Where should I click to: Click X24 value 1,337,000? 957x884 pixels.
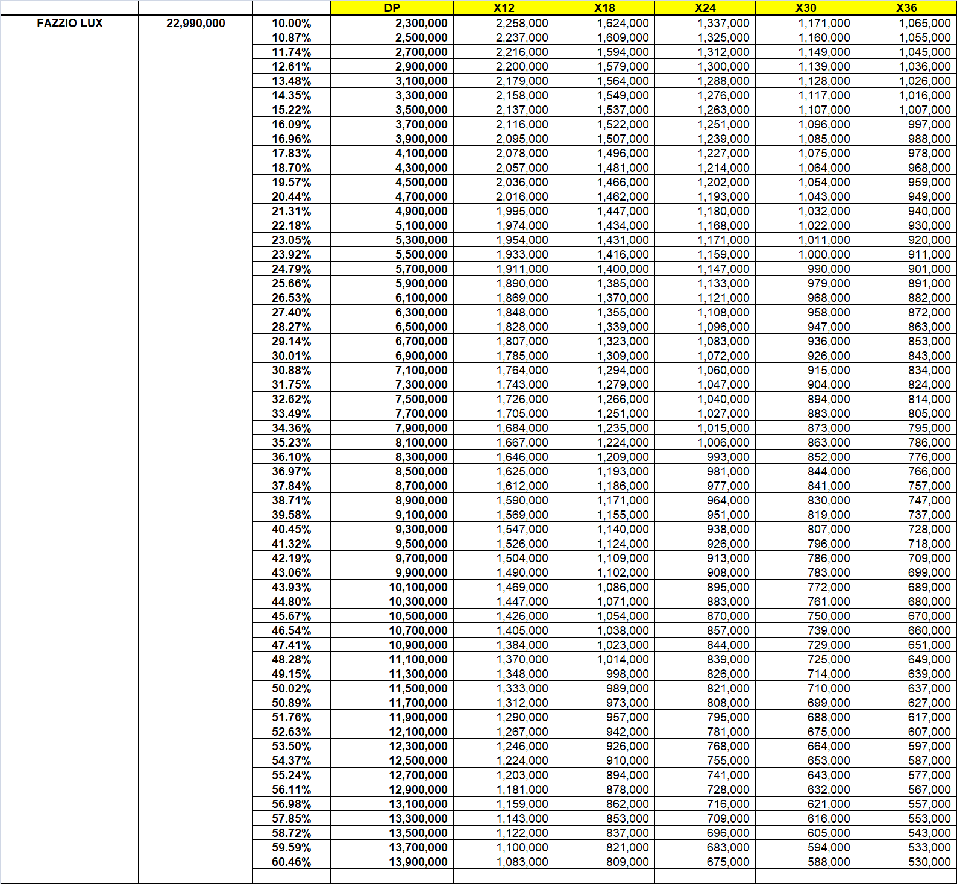tap(705, 23)
